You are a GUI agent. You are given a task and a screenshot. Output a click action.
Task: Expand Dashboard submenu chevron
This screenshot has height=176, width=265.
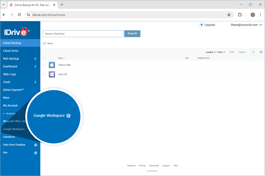tap(35, 67)
